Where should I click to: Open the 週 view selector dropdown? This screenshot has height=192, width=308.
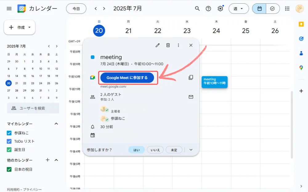click(x=239, y=9)
